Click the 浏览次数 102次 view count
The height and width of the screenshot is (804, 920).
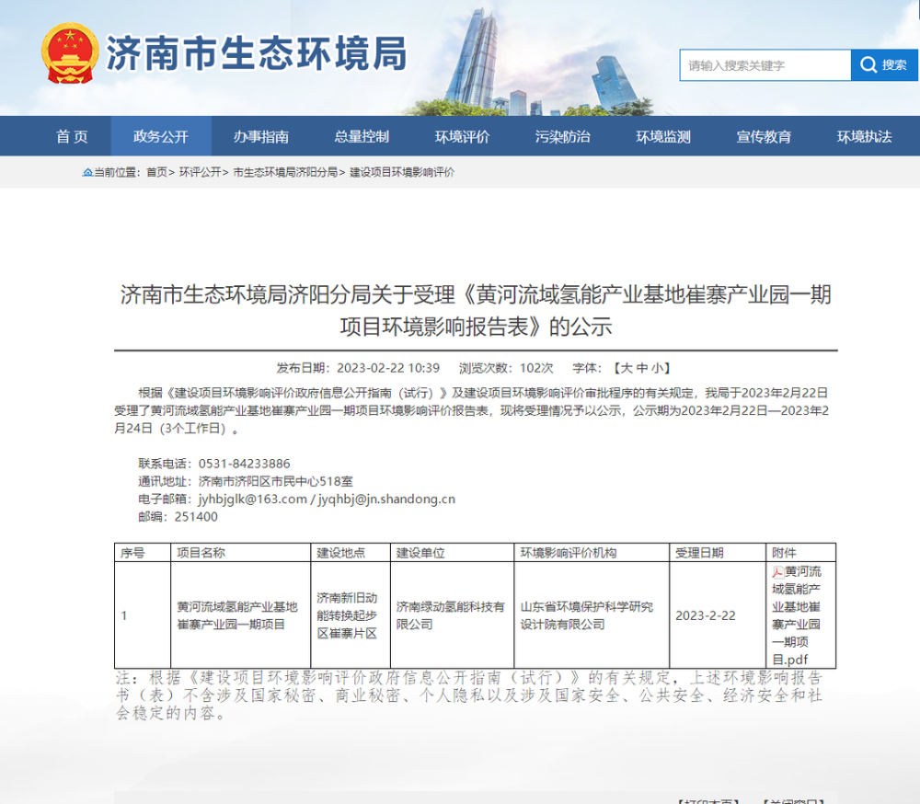pyautogui.click(x=506, y=369)
